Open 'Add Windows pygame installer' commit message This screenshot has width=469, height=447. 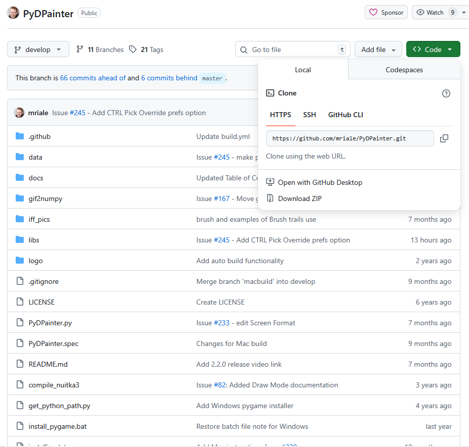245,406
